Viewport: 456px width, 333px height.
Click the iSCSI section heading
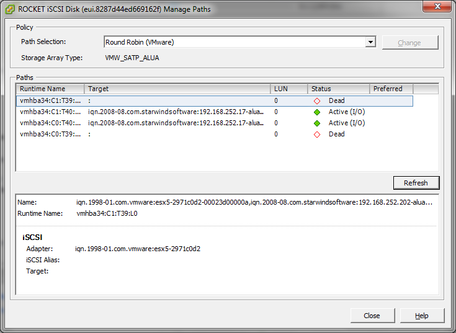[x=32, y=238]
